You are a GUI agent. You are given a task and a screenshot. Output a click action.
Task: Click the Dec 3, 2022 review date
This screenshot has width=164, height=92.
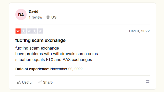click(139, 31)
